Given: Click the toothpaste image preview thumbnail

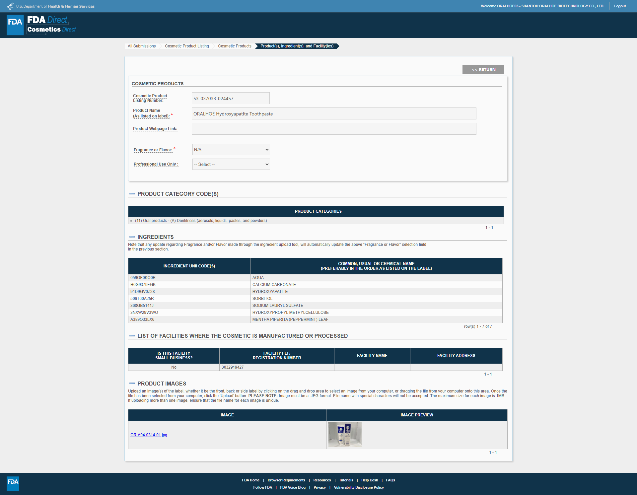Looking at the screenshot, I should pos(345,434).
